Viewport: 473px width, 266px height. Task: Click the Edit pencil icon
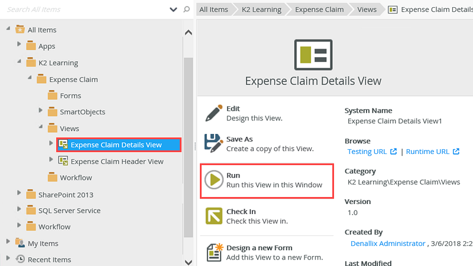[213, 112]
